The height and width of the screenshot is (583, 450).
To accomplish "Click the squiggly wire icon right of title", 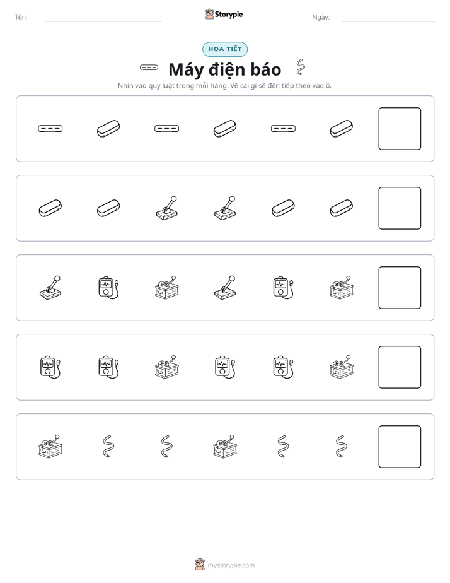I will [x=301, y=67].
